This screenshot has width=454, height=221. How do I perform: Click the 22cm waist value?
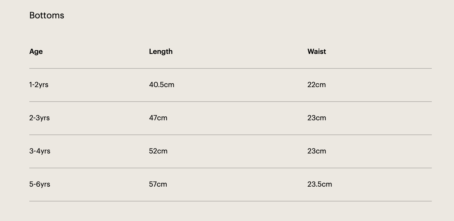pos(316,85)
